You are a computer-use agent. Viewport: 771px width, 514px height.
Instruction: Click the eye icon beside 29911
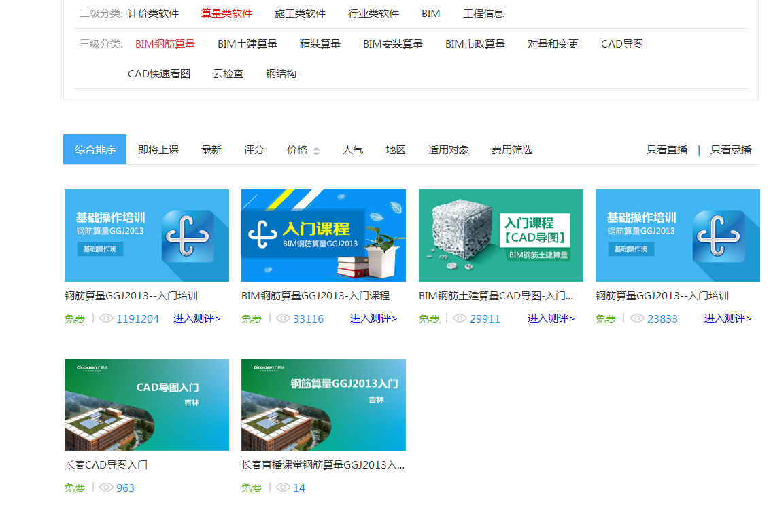pyautogui.click(x=460, y=318)
